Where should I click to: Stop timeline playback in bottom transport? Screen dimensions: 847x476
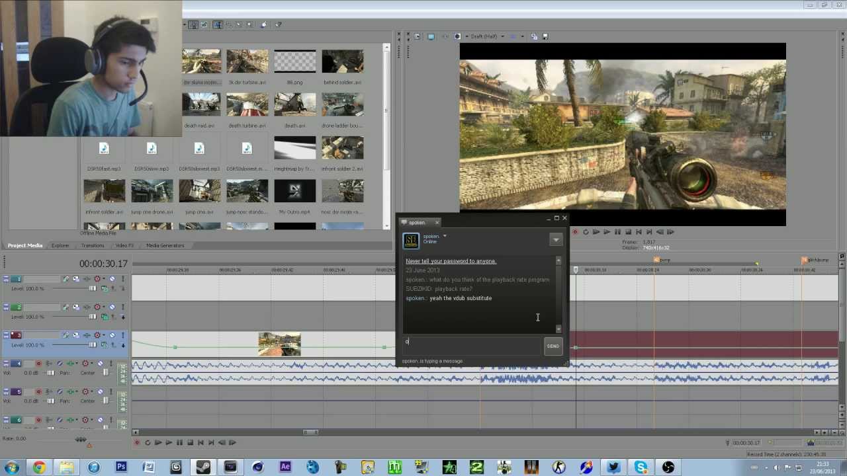(190, 442)
